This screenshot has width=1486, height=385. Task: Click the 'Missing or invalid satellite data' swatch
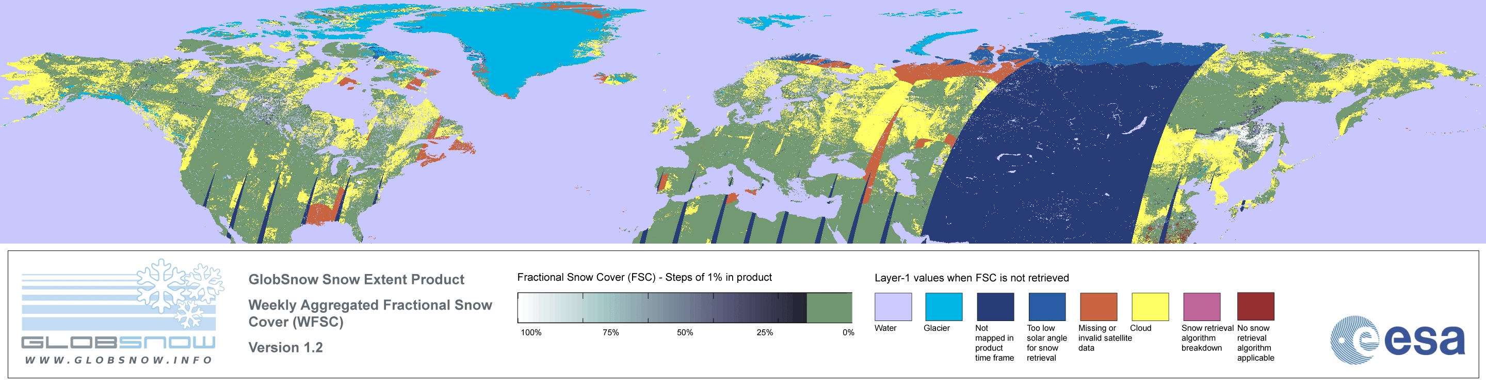(x=1099, y=307)
